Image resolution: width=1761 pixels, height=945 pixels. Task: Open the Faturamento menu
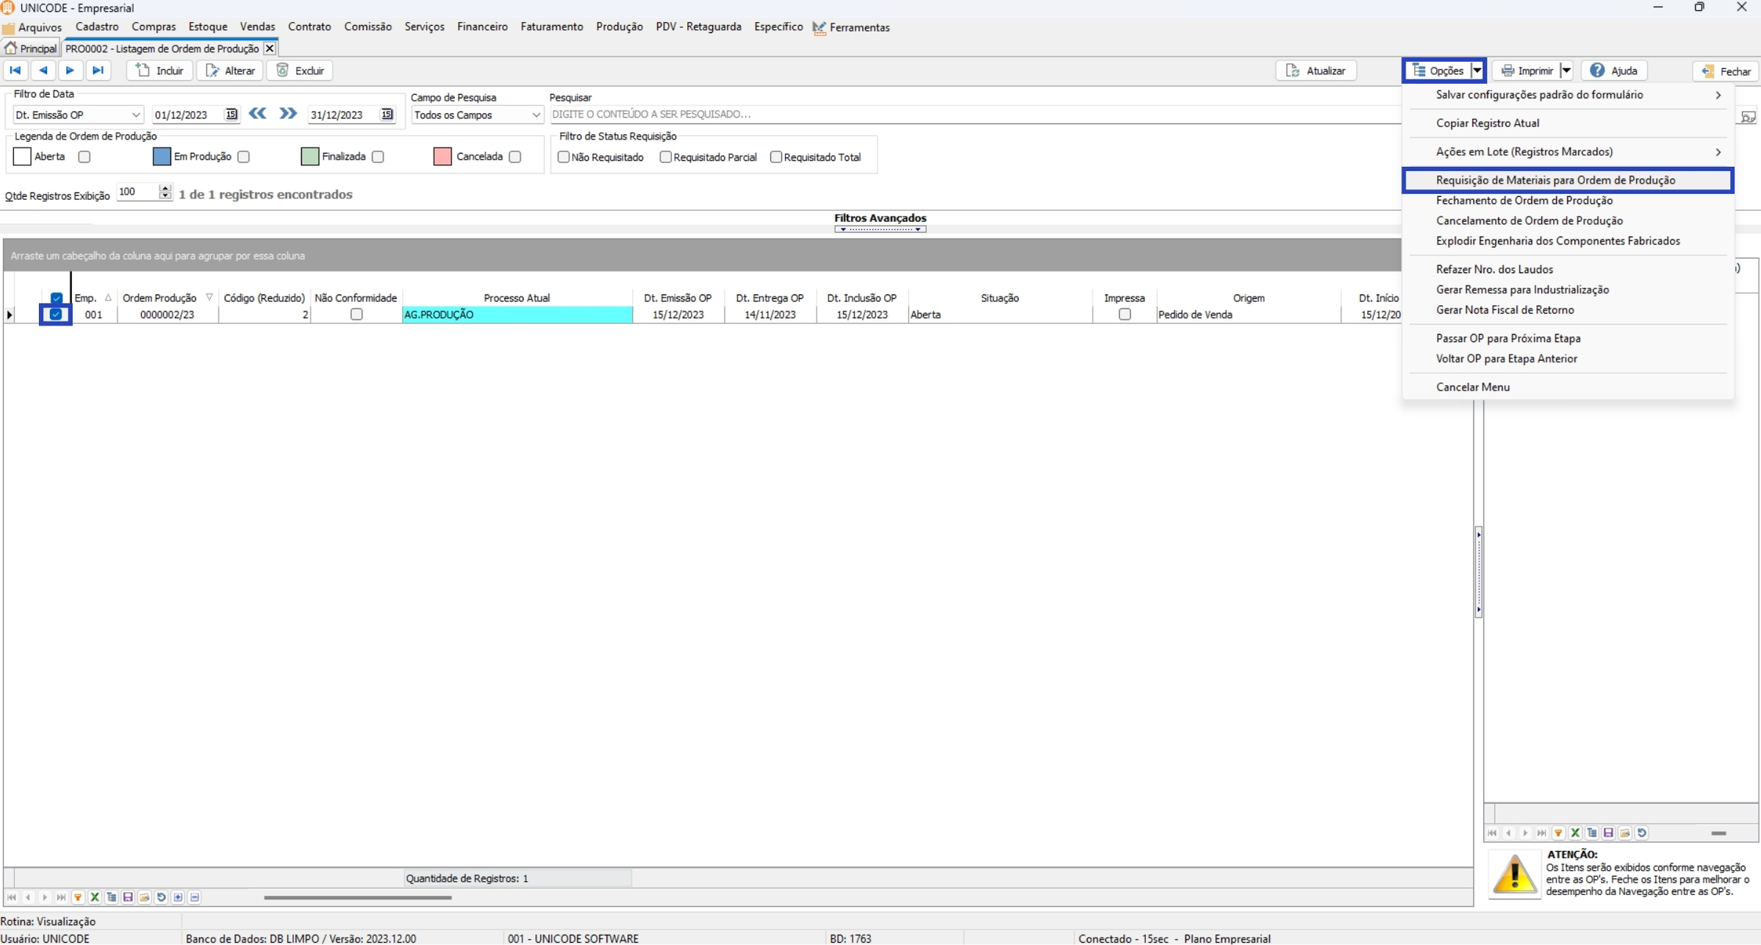tap(551, 27)
